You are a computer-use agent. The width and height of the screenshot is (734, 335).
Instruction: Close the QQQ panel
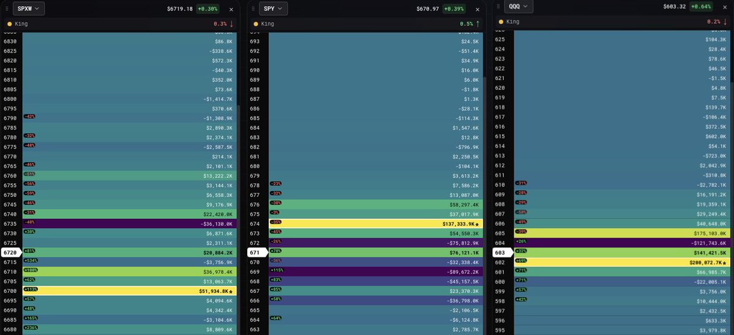(x=725, y=7)
